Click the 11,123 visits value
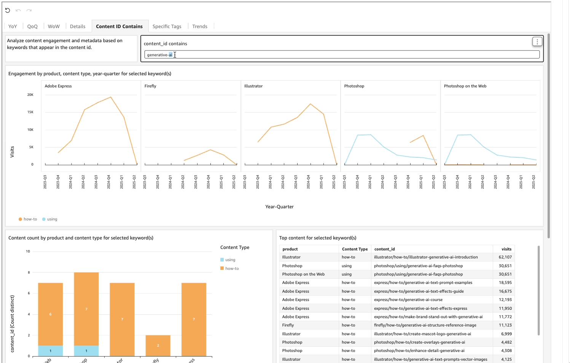The height and width of the screenshot is (363, 570). point(505,325)
